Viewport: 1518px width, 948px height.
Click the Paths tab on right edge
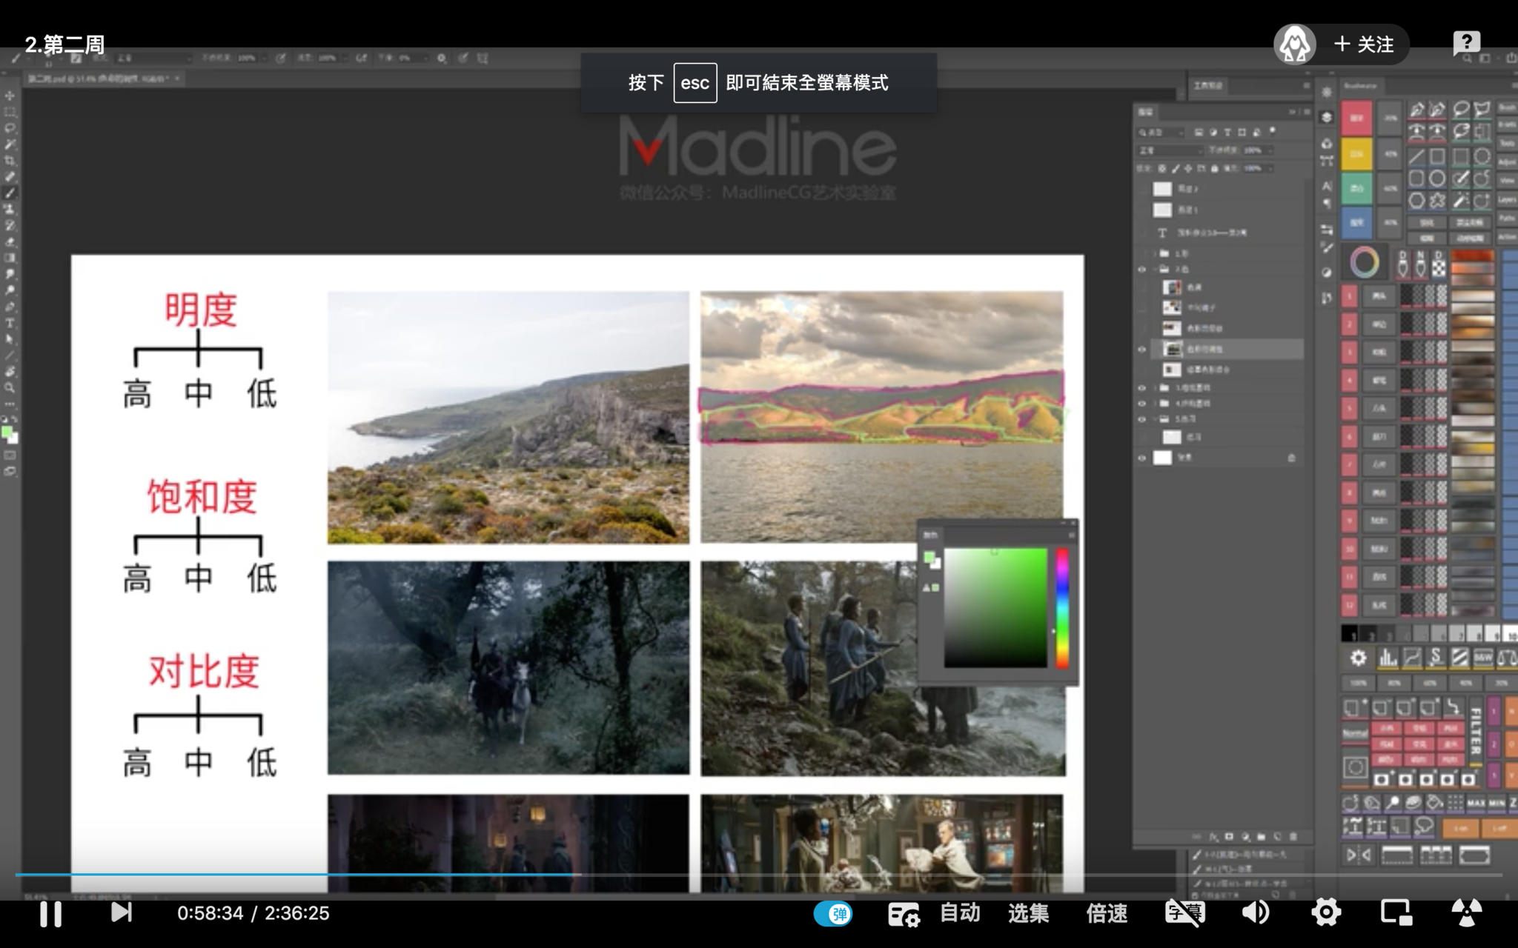[1507, 218]
